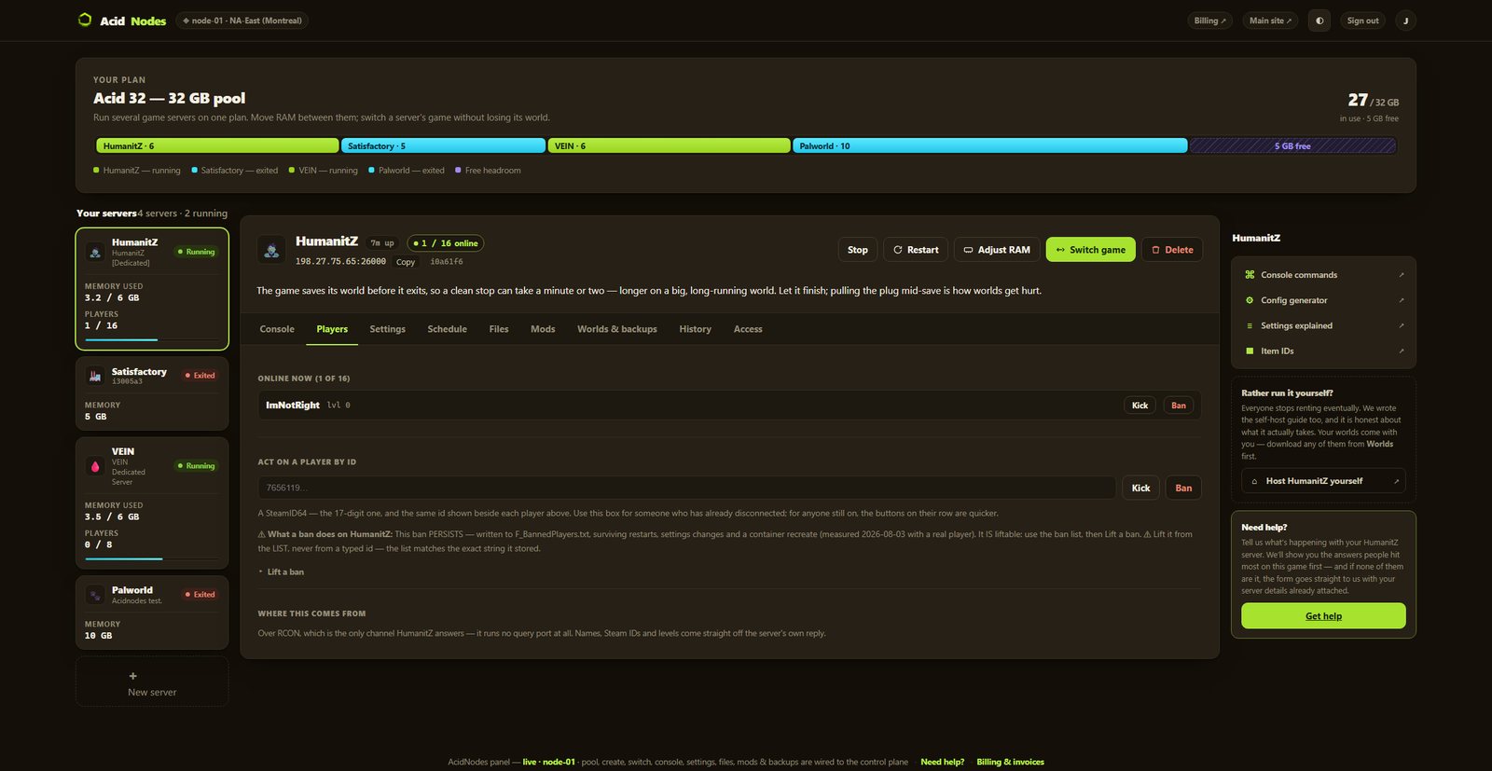Open the user avatar J menu
1492x771 pixels.
click(1405, 21)
